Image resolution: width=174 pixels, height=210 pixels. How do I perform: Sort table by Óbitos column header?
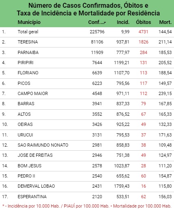[x=144, y=22]
